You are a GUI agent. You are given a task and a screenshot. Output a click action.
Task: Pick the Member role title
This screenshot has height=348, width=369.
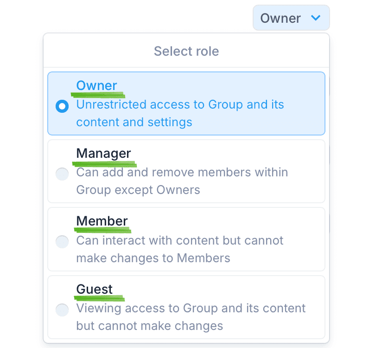(x=102, y=221)
